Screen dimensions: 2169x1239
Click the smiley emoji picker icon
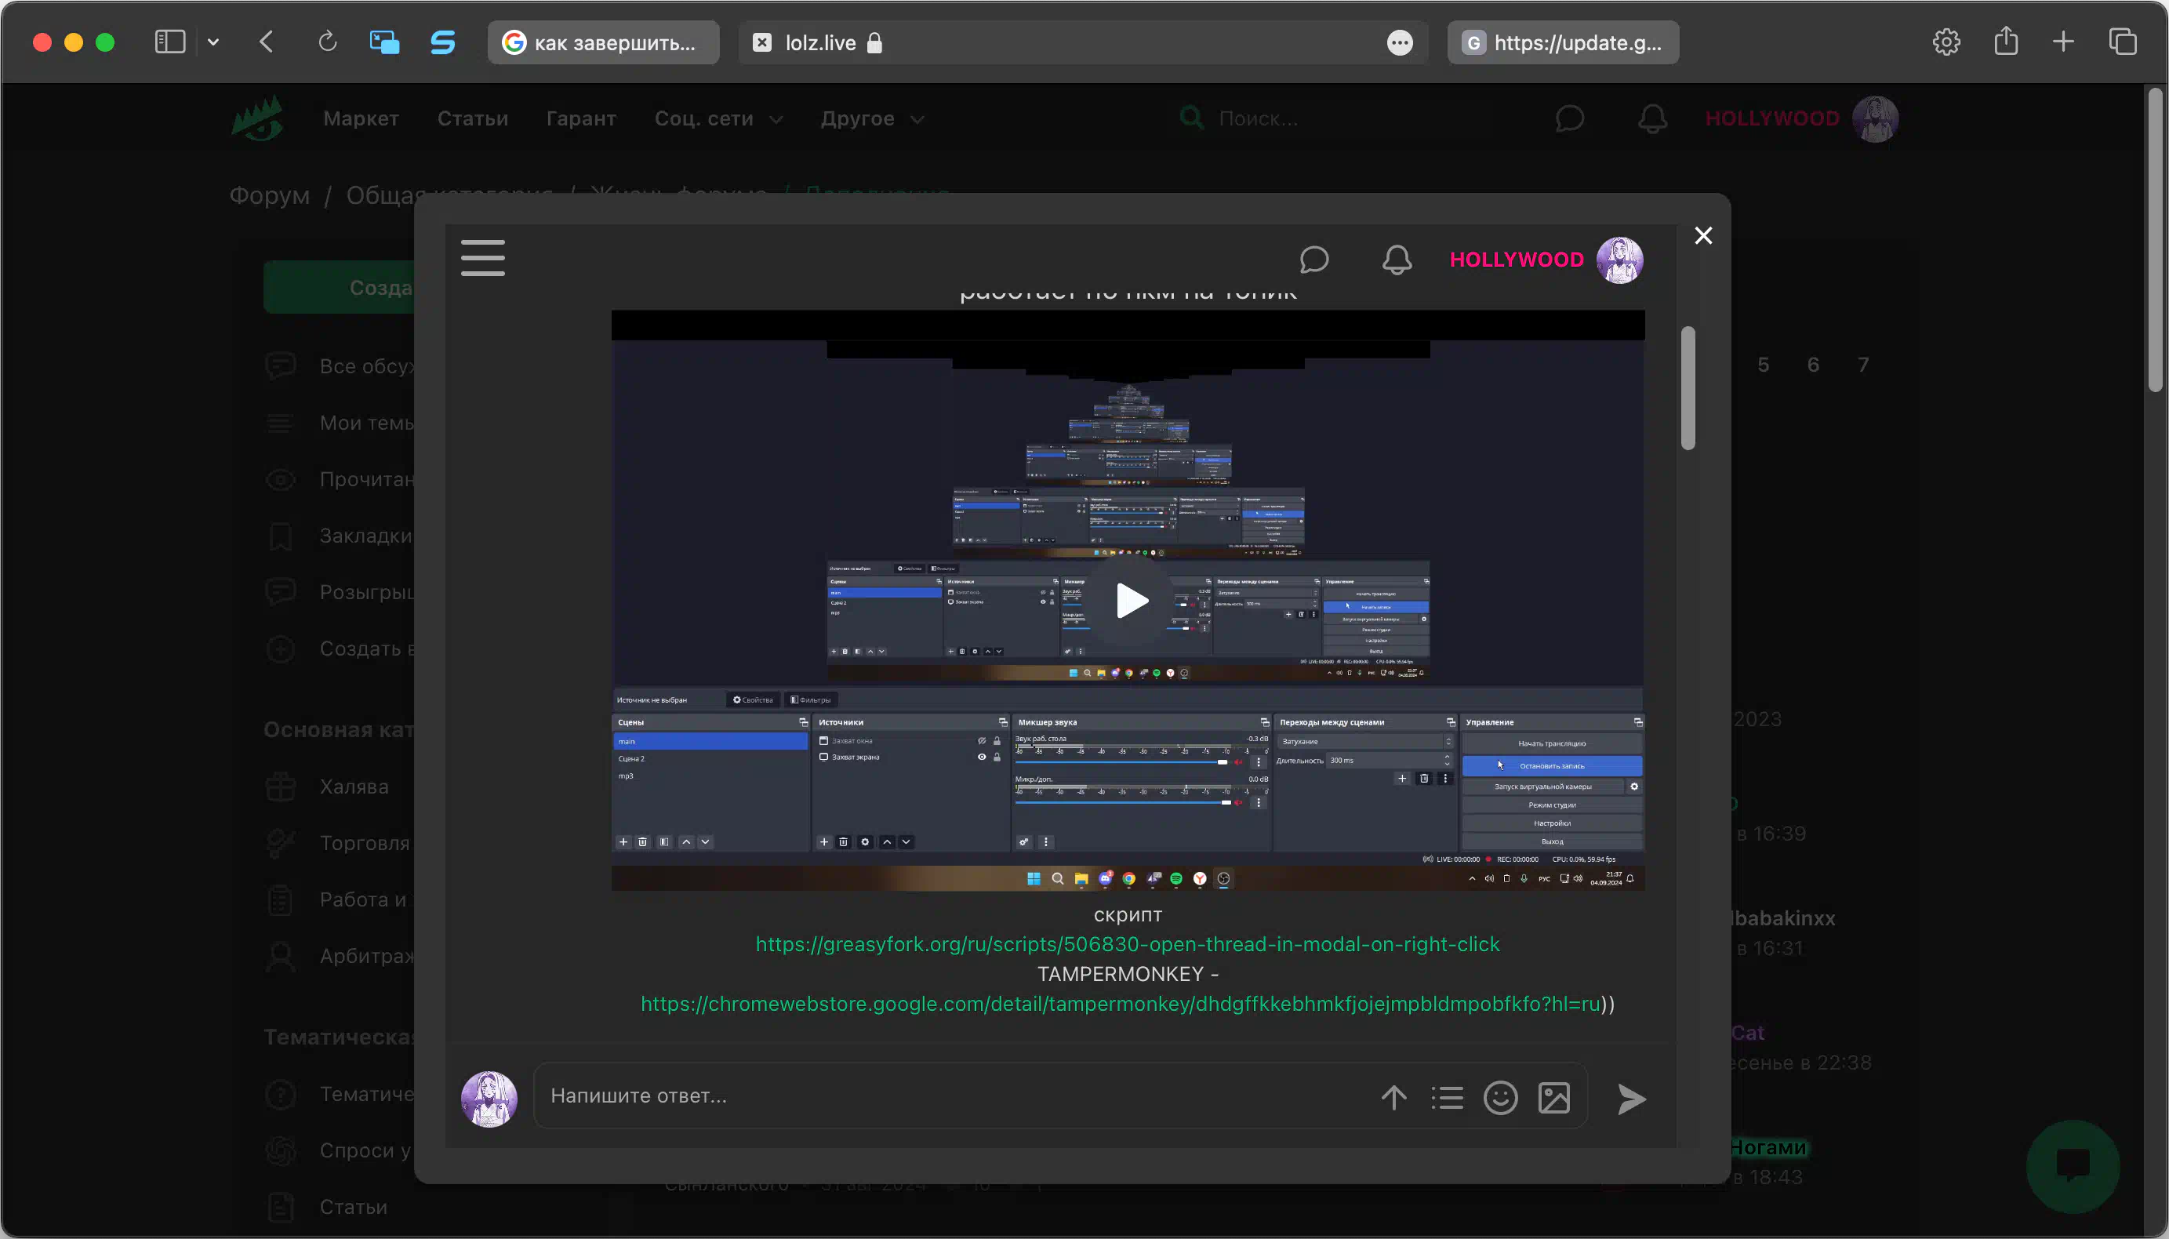1500,1098
